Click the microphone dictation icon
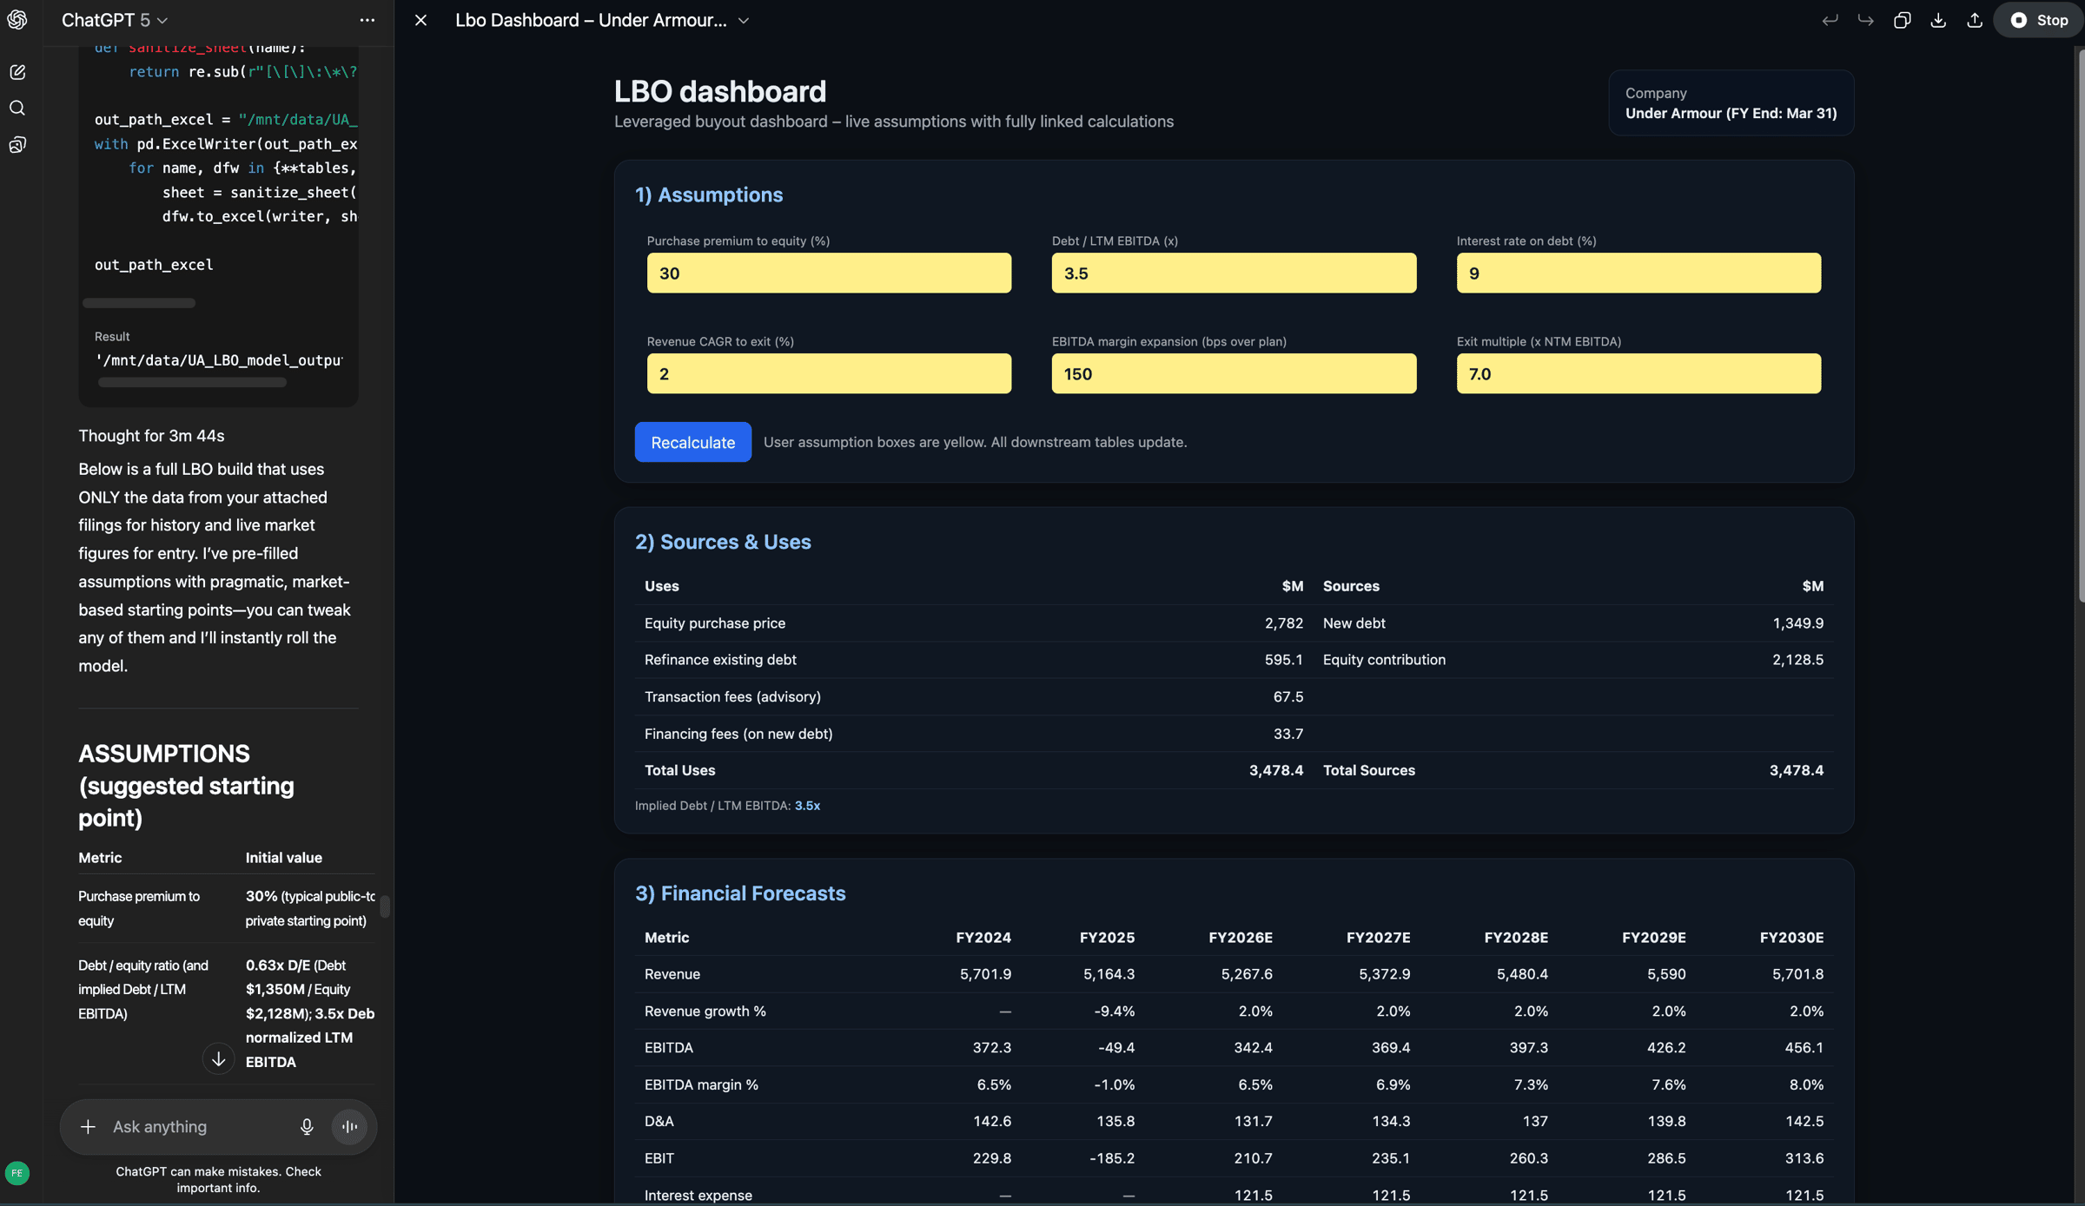Image resolution: width=2085 pixels, height=1206 pixels. (x=307, y=1127)
